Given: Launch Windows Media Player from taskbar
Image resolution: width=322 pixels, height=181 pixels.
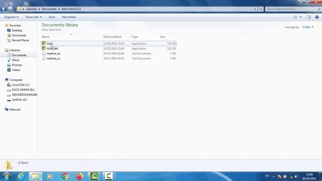Looking at the screenshot, I should click(x=49, y=176).
